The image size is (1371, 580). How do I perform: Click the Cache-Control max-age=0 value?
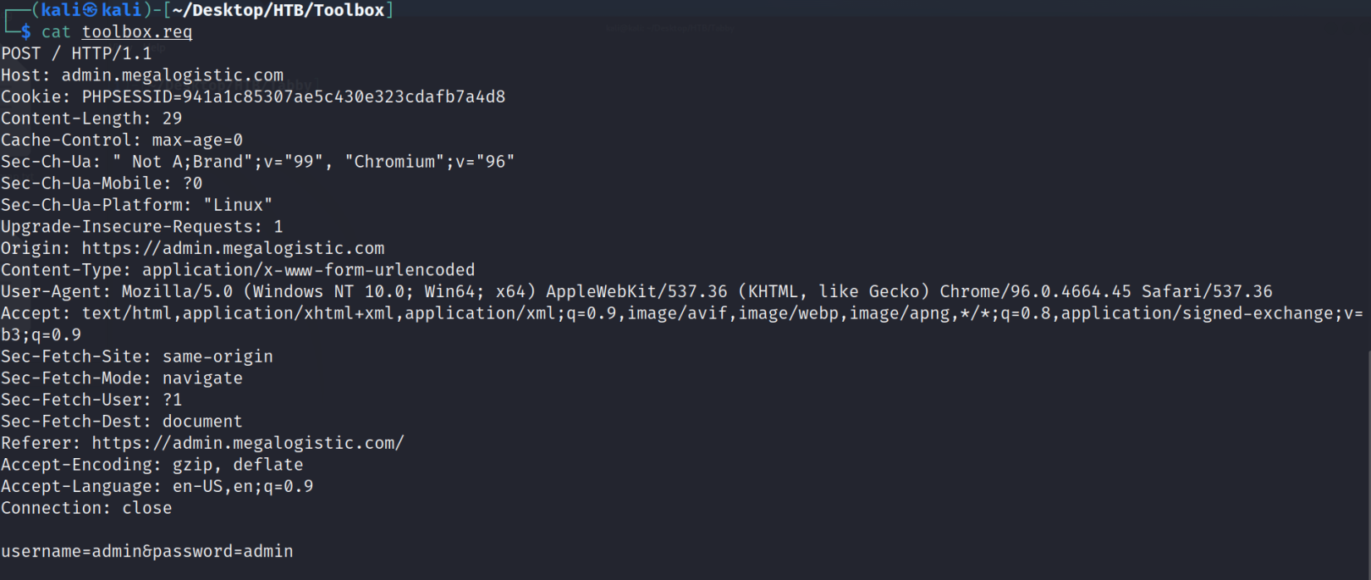click(x=197, y=140)
